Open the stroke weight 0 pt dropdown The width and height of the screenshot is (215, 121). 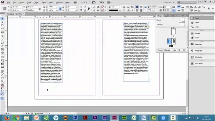120,7
